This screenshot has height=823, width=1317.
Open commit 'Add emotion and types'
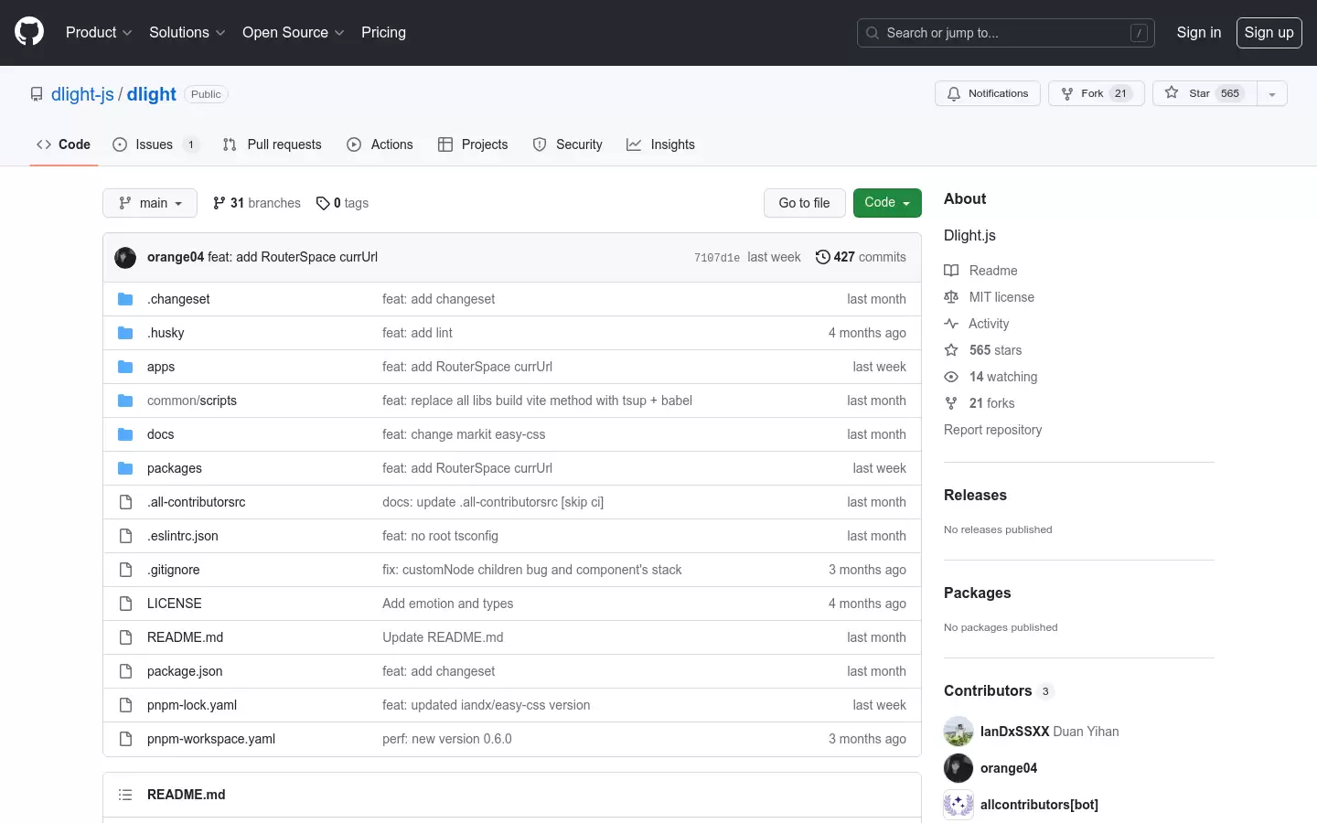pyautogui.click(x=448, y=604)
